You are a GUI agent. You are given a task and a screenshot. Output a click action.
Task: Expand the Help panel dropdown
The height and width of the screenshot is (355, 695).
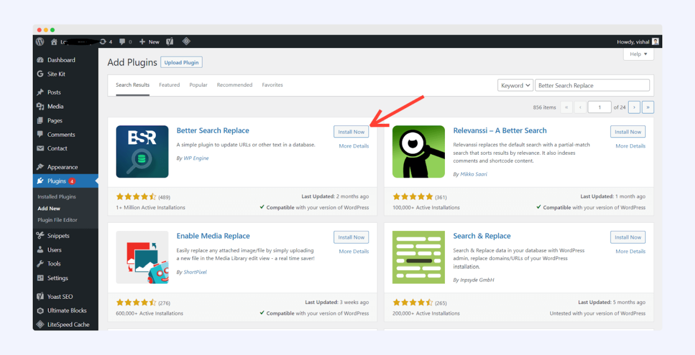click(638, 54)
